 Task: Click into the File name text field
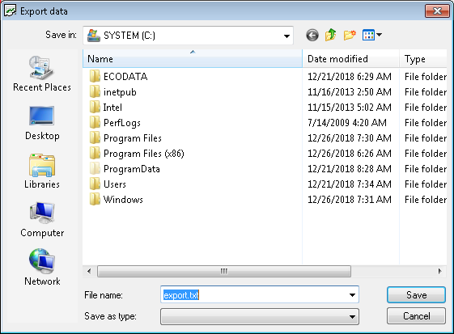(253, 295)
